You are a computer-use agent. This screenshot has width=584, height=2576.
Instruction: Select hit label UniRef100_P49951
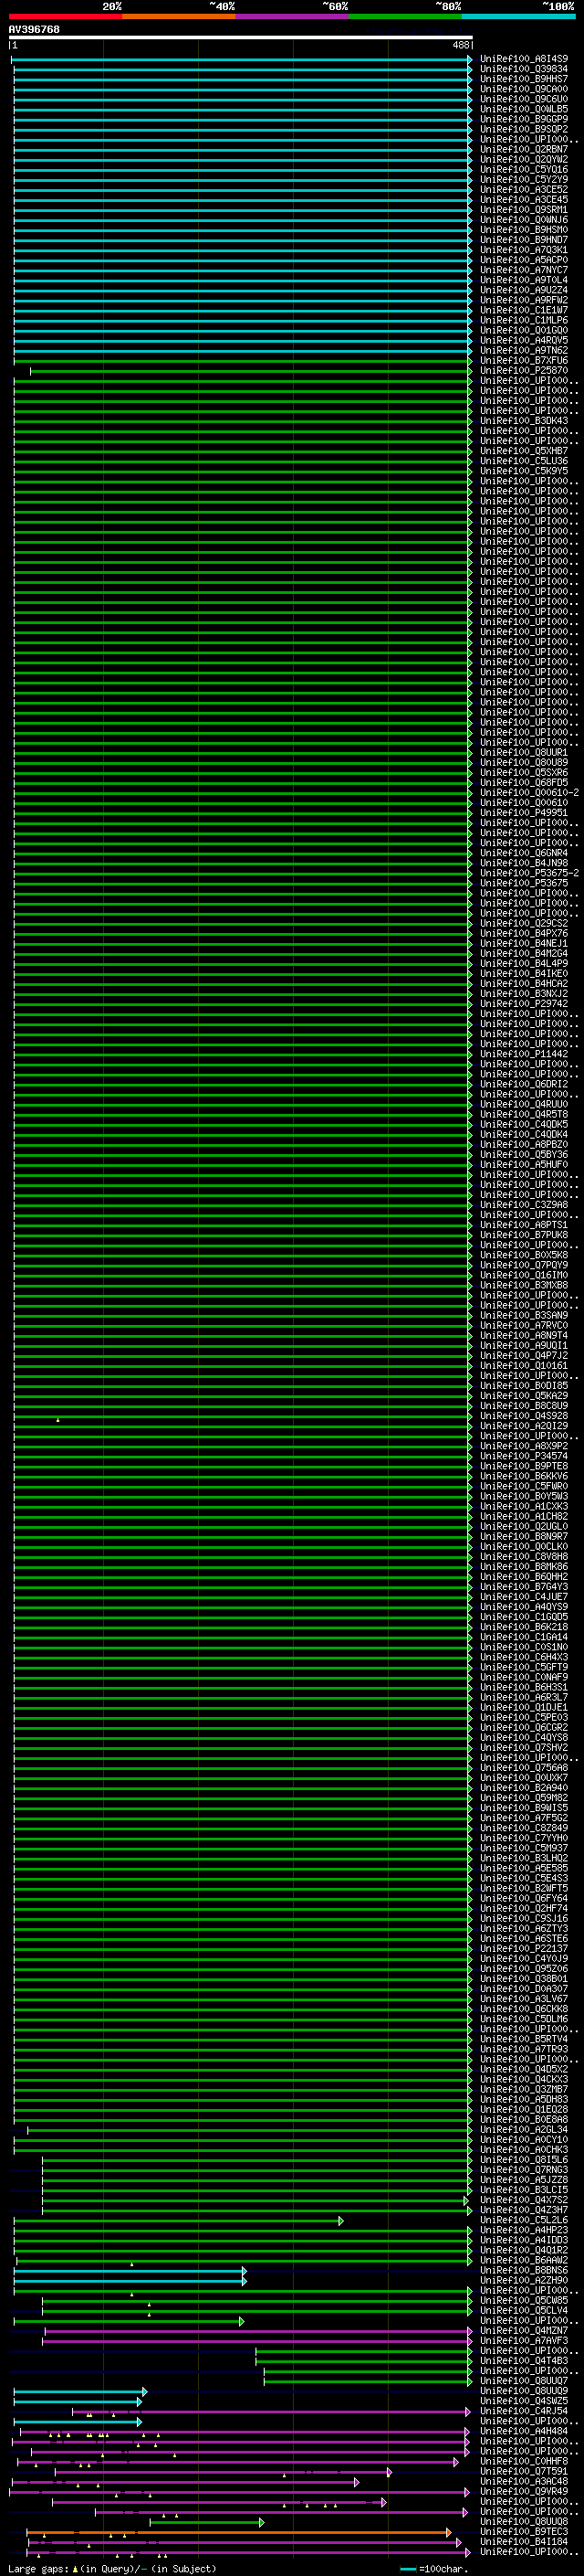tap(524, 812)
